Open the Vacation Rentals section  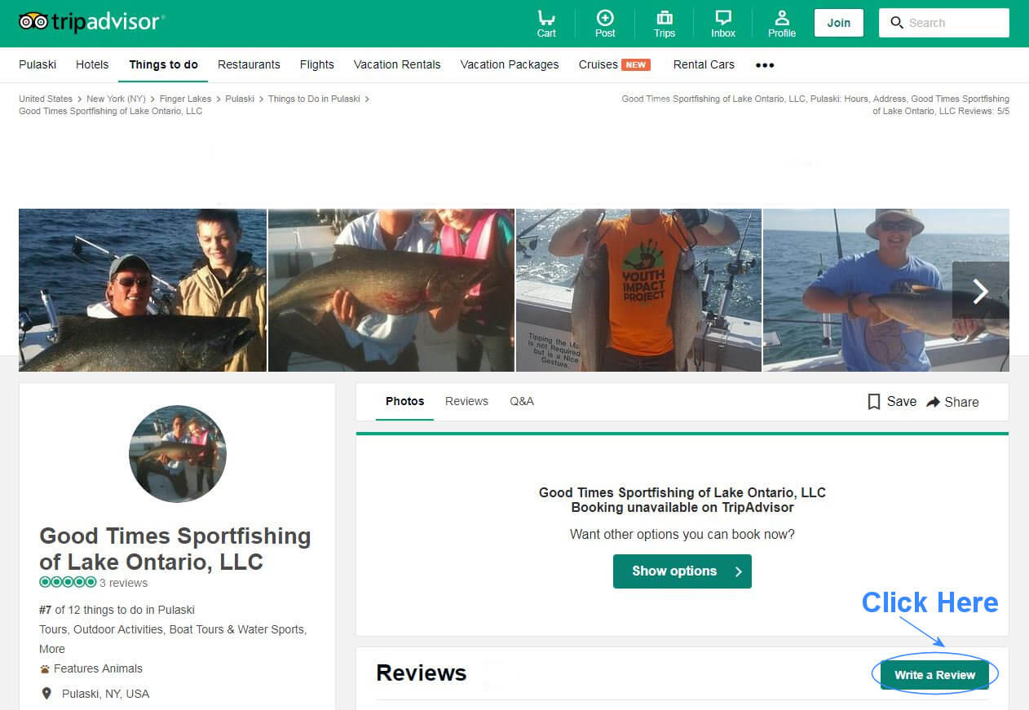396,64
